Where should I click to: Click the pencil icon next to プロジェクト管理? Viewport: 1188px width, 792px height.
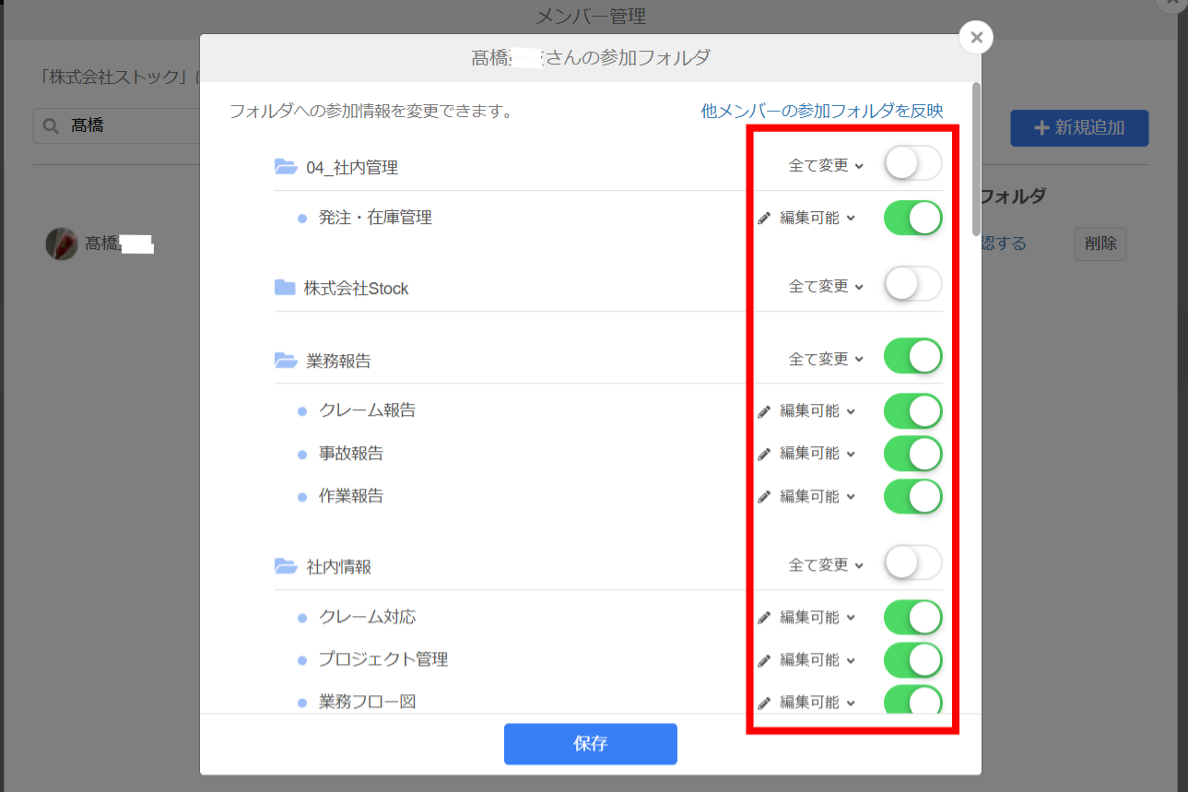click(x=763, y=659)
